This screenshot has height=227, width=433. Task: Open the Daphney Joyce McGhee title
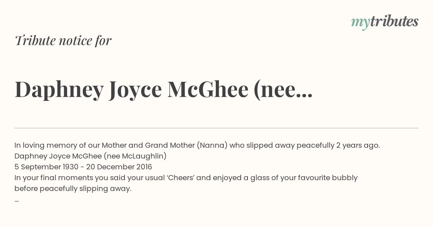(163, 89)
